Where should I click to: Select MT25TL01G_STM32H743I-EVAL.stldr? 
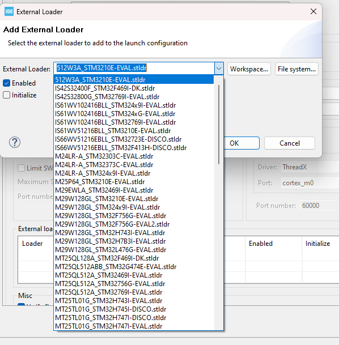[x=134, y=301]
